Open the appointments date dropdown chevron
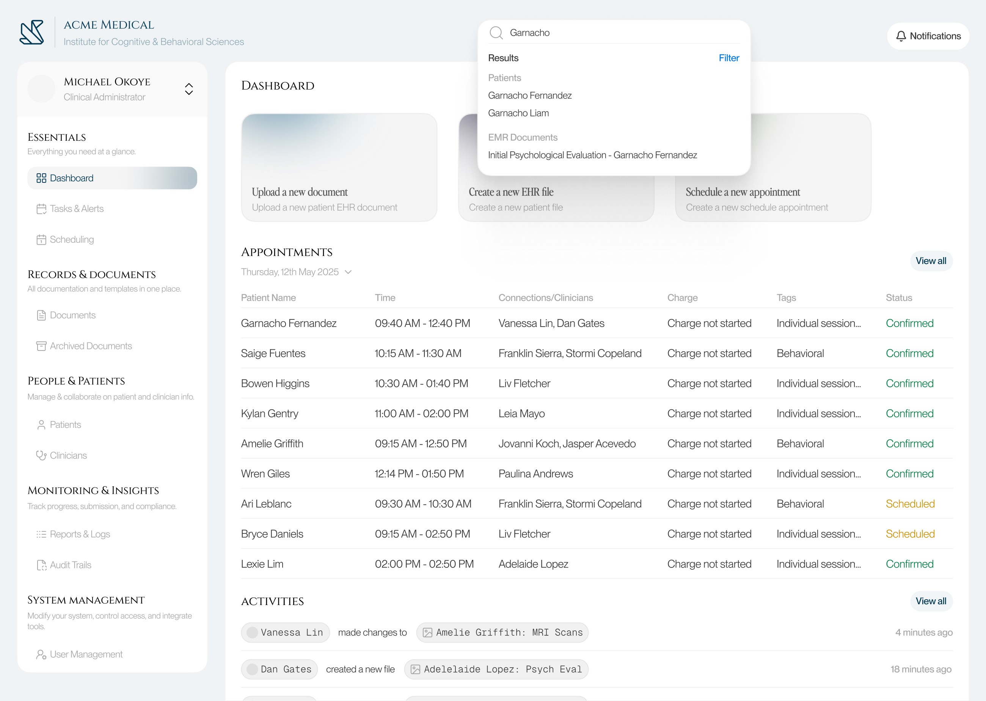Viewport: 986px width, 701px height. (348, 272)
